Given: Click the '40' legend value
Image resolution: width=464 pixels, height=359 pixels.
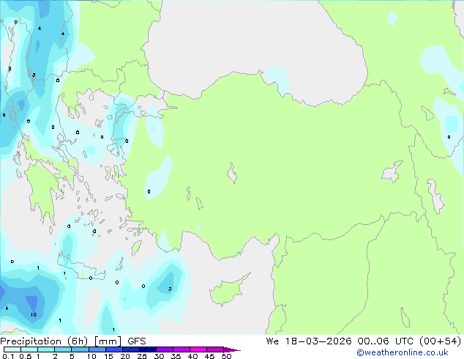Looking at the screenshot, I should tap(192, 356).
